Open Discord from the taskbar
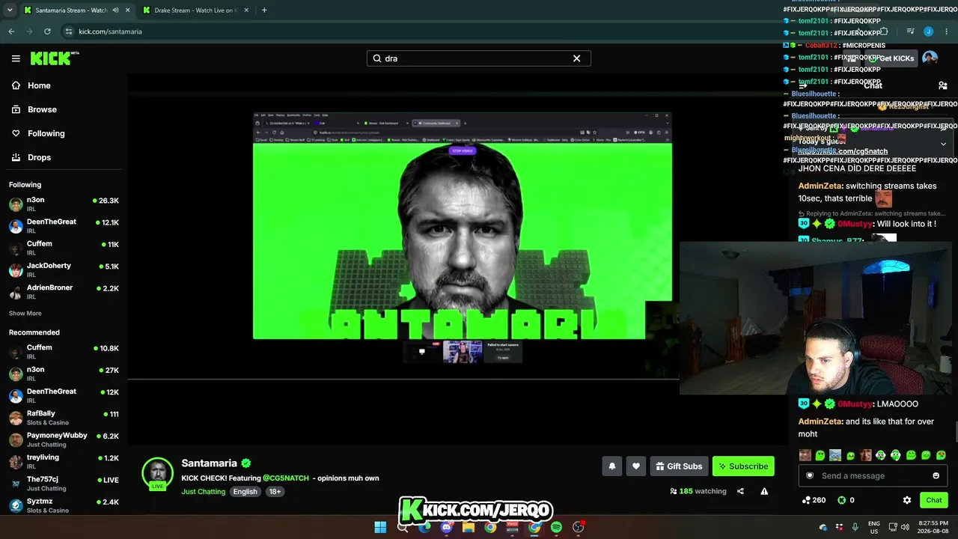958x539 pixels. [x=447, y=527]
